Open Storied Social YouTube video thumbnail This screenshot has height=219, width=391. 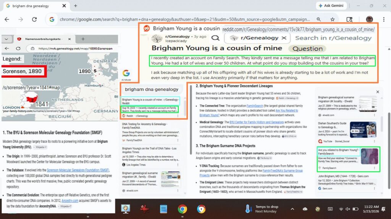pos(363,129)
